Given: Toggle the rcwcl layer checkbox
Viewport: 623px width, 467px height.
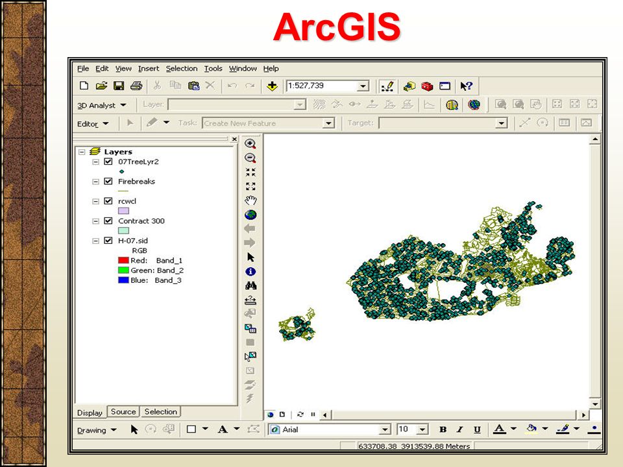Looking at the screenshot, I should point(108,201).
